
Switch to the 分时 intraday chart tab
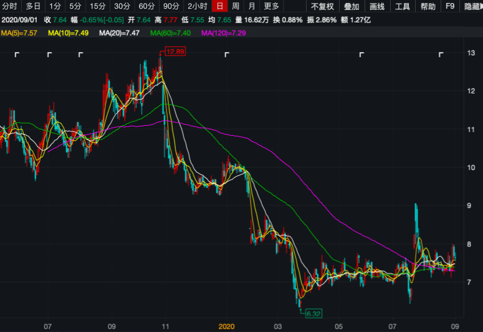pyautogui.click(x=10, y=7)
